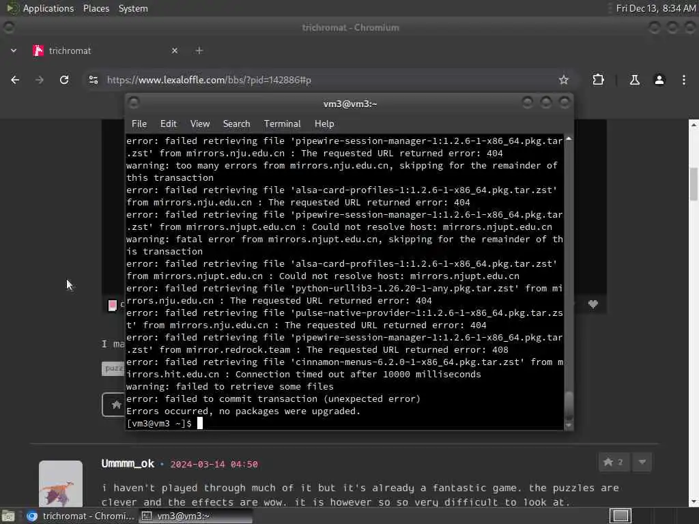Viewport: 699px width, 524px height.
Task: Open the Applications menu in top panel
Action: pyautogui.click(x=48, y=8)
